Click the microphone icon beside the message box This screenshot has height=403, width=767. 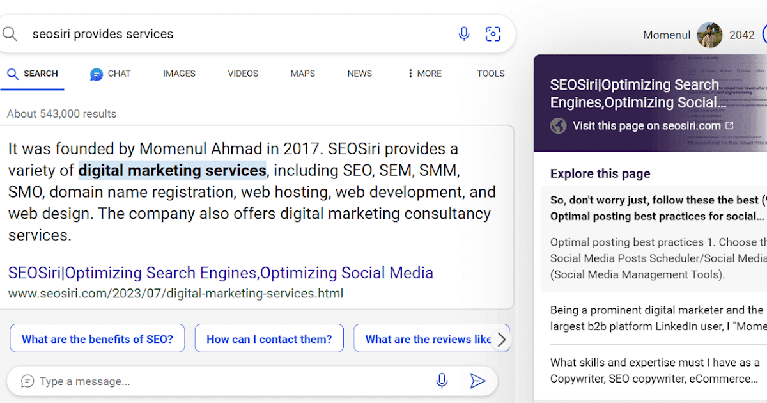coord(442,381)
